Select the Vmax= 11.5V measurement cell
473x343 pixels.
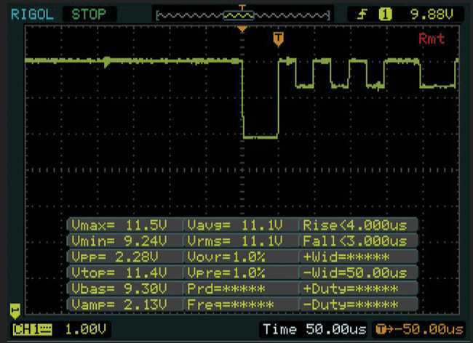click(x=124, y=225)
